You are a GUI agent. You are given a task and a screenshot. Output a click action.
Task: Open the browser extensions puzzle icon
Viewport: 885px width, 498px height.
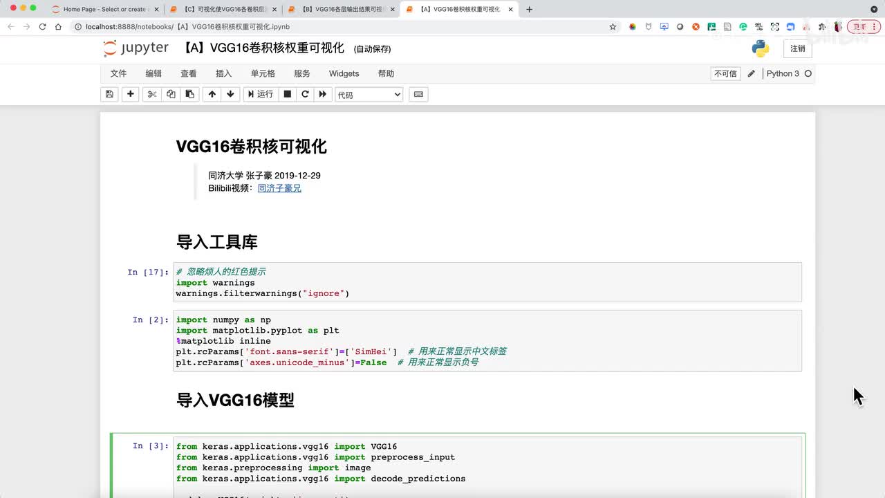tap(822, 26)
